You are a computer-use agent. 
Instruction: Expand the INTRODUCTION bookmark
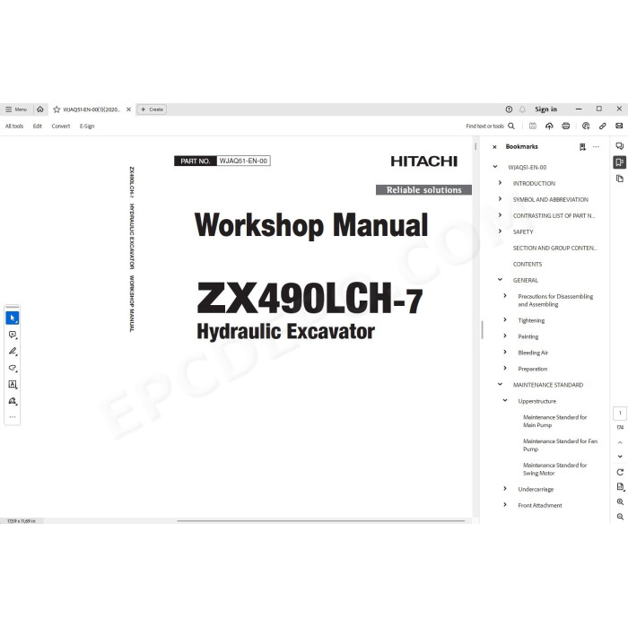(500, 183)
